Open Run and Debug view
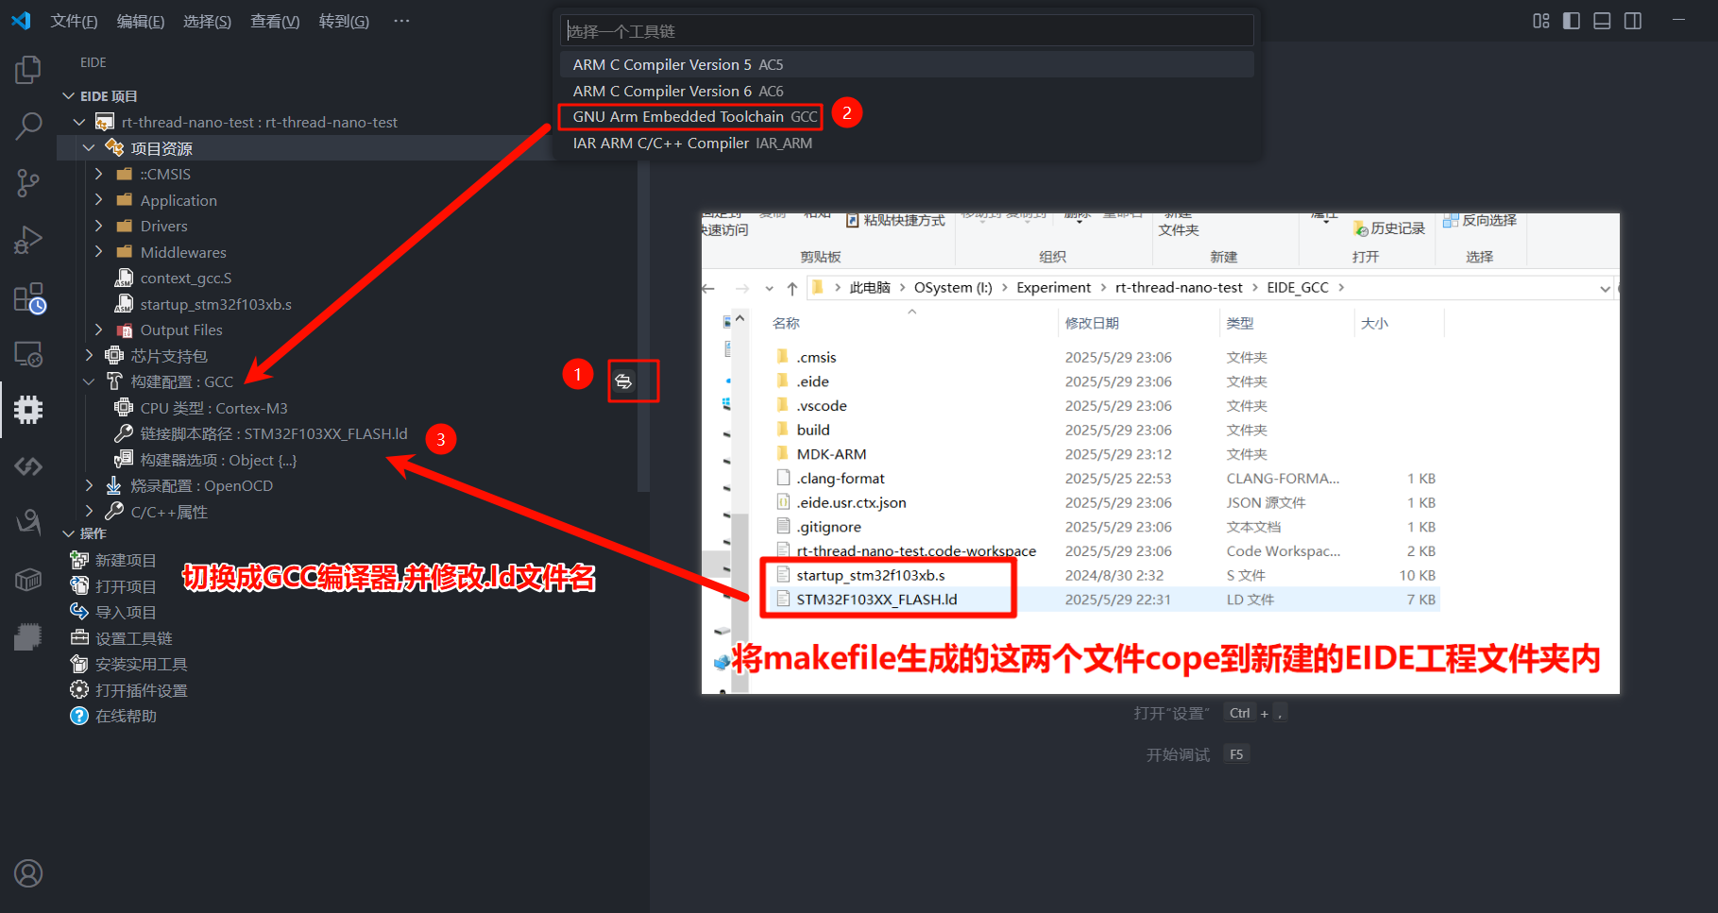Viewport: 1718px width, 913px height. [x=28, y=240]
